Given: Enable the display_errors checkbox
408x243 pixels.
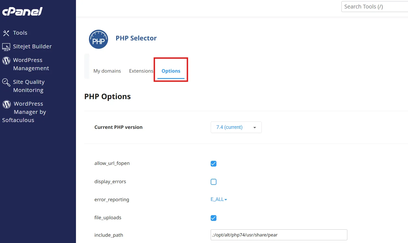Looking at the screenshot, I should 213,182.
